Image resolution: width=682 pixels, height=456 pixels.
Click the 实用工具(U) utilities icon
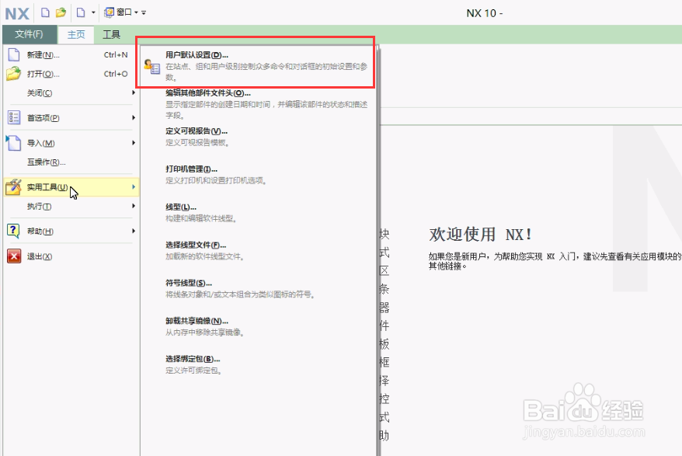coord(13,187)
